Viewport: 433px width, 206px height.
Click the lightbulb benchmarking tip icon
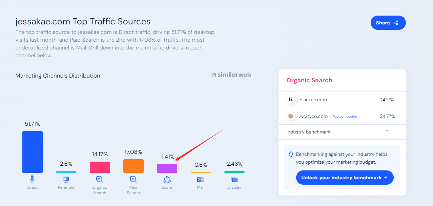click(290, 154)
